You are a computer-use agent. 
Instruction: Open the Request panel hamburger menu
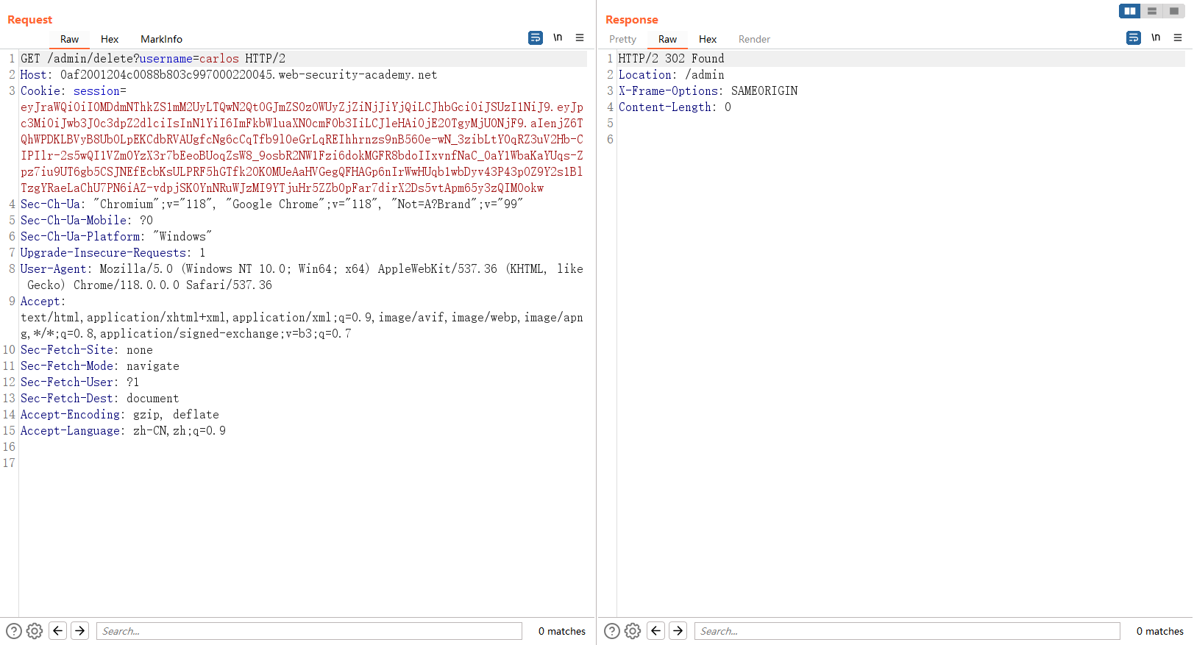580,38
